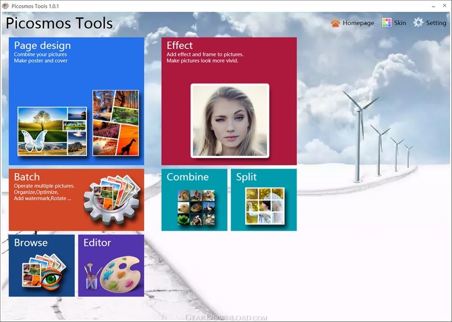This screenshot has height=322, width=452.
Task: Open the Editor tile label
Action: pos(97,242)
